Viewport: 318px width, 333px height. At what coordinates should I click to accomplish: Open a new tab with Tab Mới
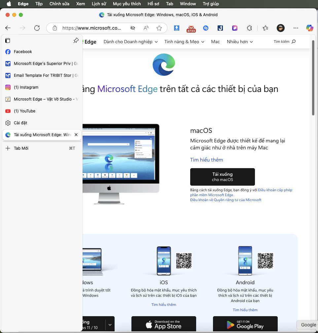click(42, 148)
